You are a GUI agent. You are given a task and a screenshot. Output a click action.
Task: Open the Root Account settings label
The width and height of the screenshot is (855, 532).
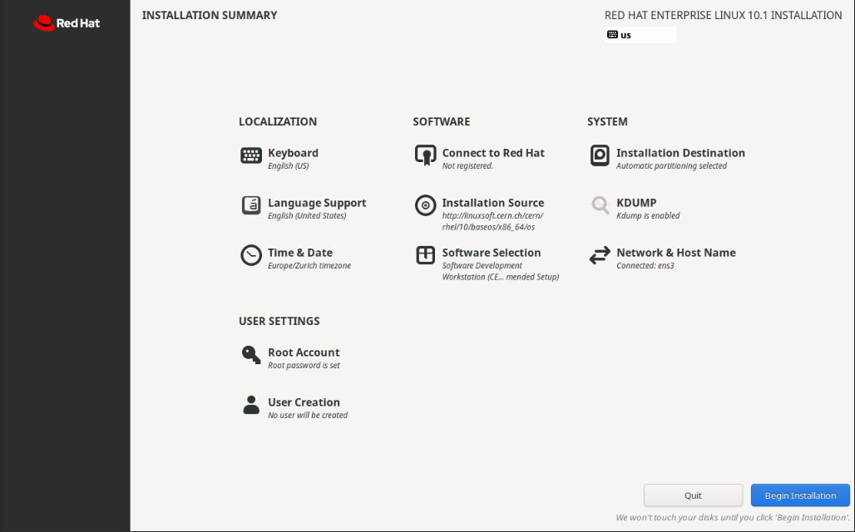304,352
